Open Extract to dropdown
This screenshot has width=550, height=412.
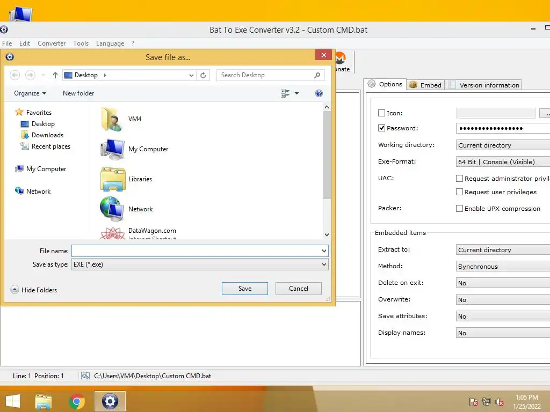[503, 250]
